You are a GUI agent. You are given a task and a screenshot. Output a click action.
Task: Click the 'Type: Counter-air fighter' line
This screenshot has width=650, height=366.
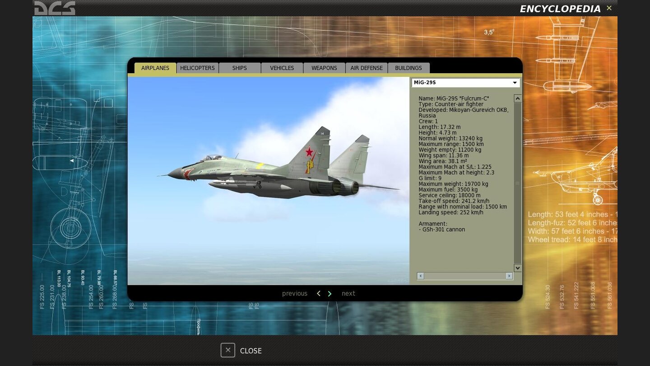pyautogui.click(x=451, y=104)
